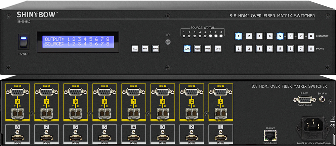The image size is (336, 146).
Task: Toggle the illuminated LOCK button
Action: 187,49
